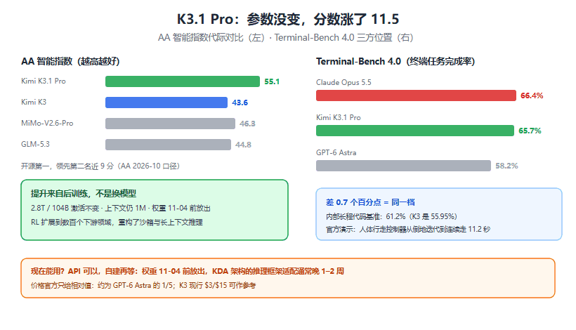This screenshot has width=576, height=330.
Task: Click the line "2.8T / 104B 激活不变 · 上下文仍 1M"
Action: [121, 208]
